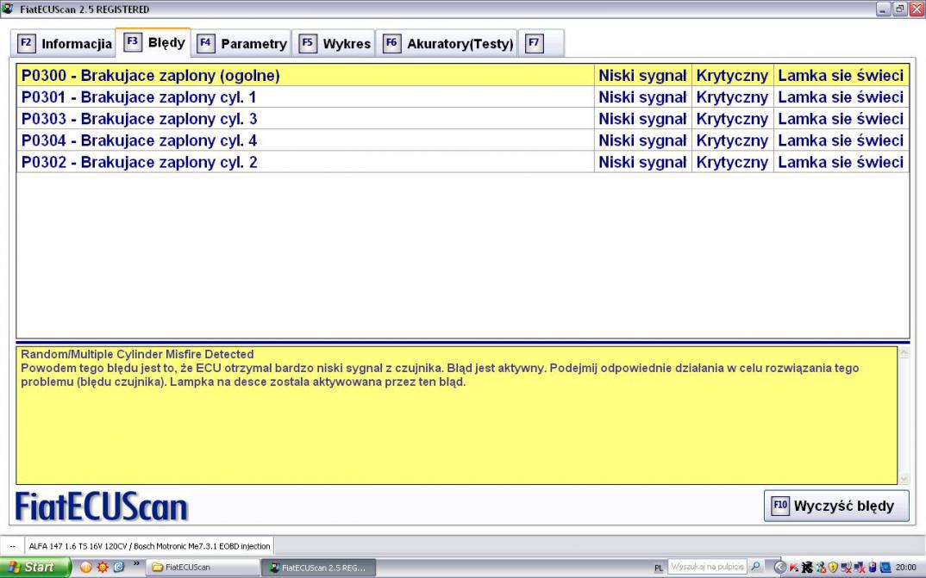
Task: Select fault P0303 Brakujace zaplony cyl. 3
Action: tap(463, 119)
